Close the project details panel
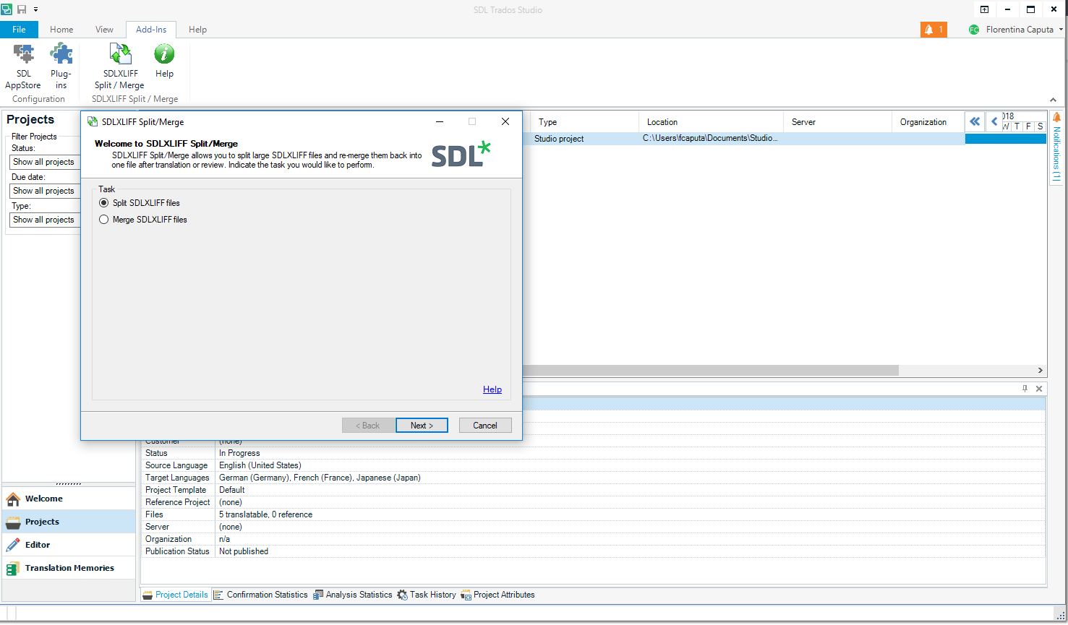Viewport: 1068px width, 625px height. pos(1039,389)
